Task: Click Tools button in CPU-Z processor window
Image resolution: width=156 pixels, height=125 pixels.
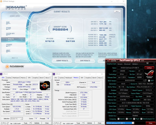Action: (26, 123)
